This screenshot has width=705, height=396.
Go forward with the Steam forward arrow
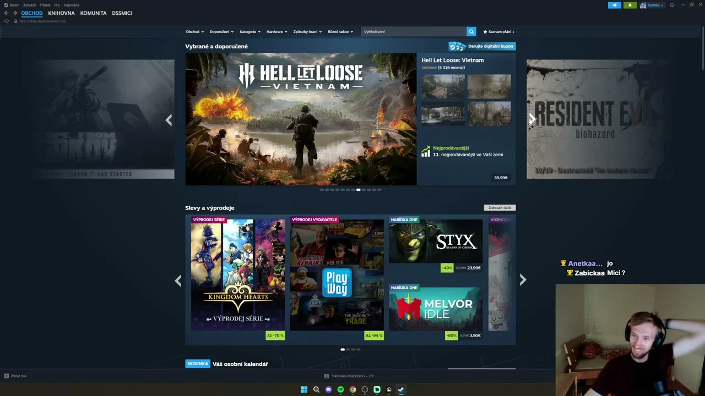point(14,13)
